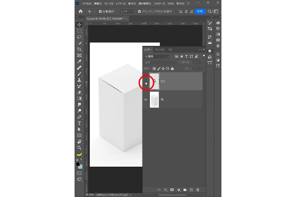Filter layers by pixel type
296x197 pixels.
[x=176, y=57]
